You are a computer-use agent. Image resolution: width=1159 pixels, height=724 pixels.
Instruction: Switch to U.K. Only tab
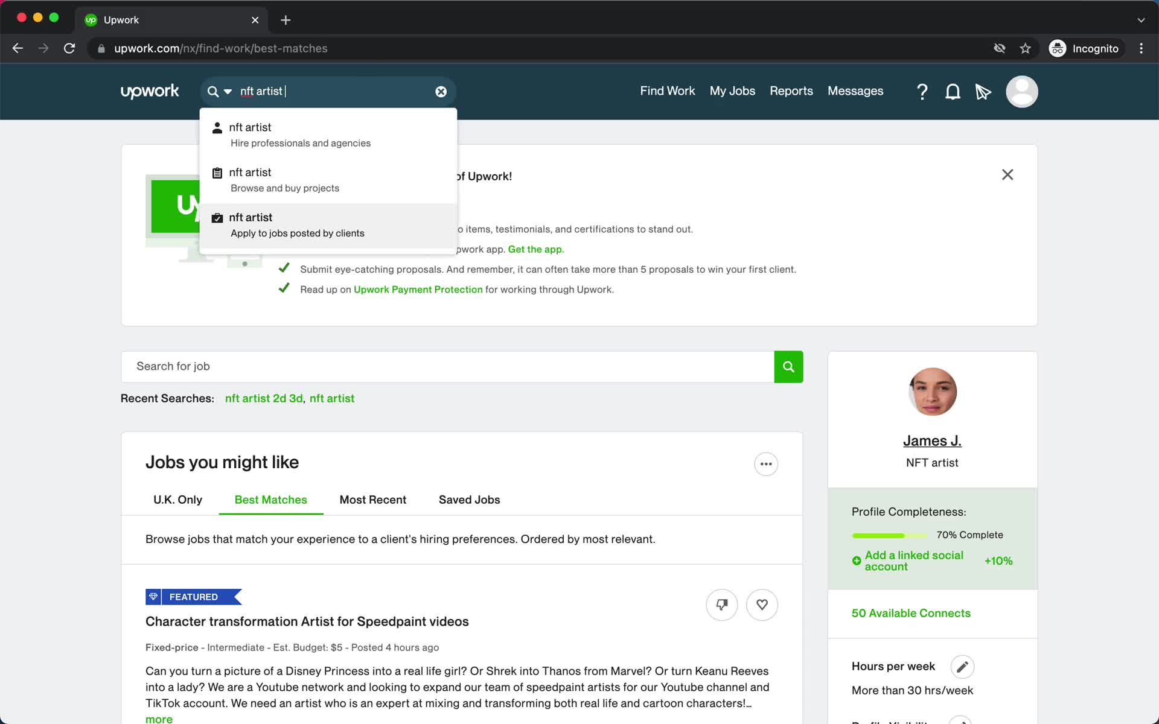[177, 500]
